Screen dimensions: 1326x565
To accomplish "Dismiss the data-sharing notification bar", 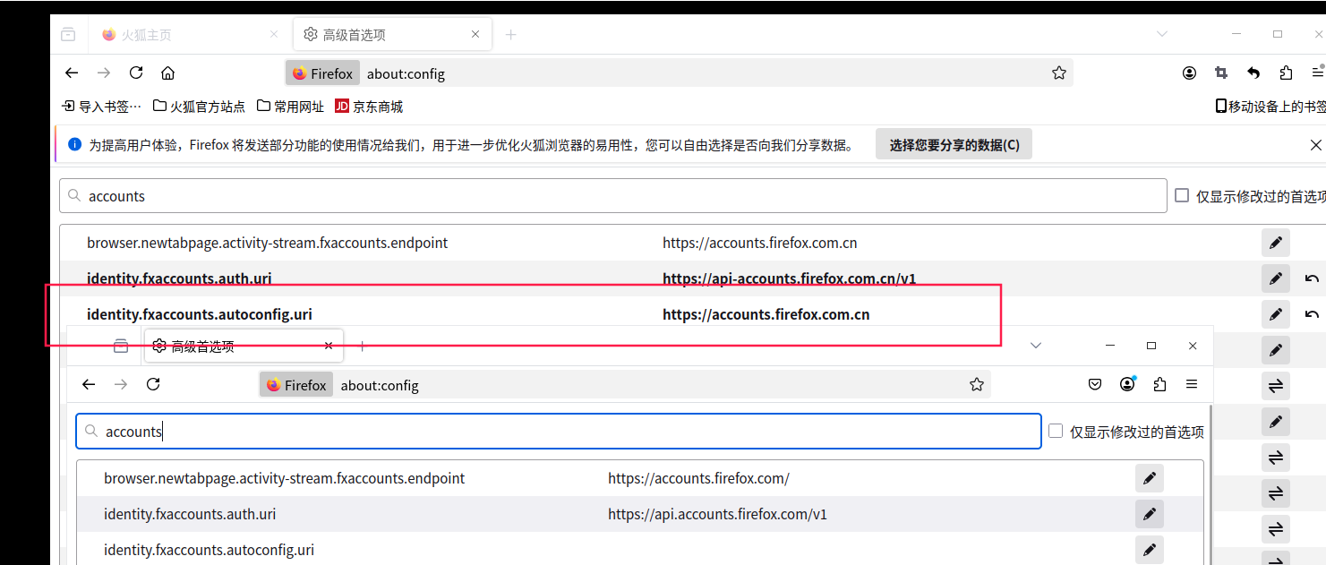I will click(x=1316, y=145).
